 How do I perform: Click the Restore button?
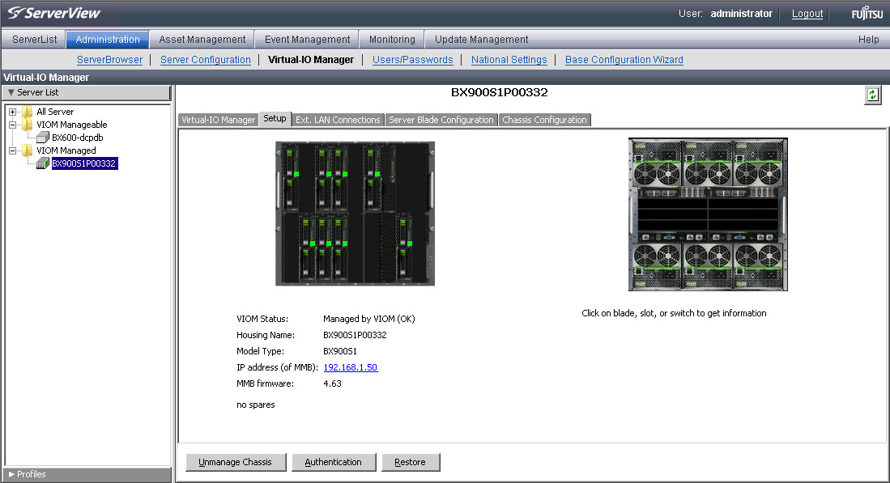tap(410, 462)
